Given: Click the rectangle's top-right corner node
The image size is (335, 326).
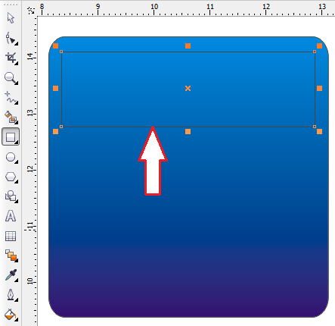Looking at the screenshot, I should tap(315, 52).
